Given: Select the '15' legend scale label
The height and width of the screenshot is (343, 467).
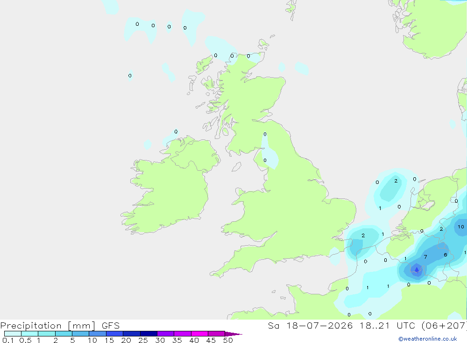Looking at the screenshot, I should click(109, 340).
